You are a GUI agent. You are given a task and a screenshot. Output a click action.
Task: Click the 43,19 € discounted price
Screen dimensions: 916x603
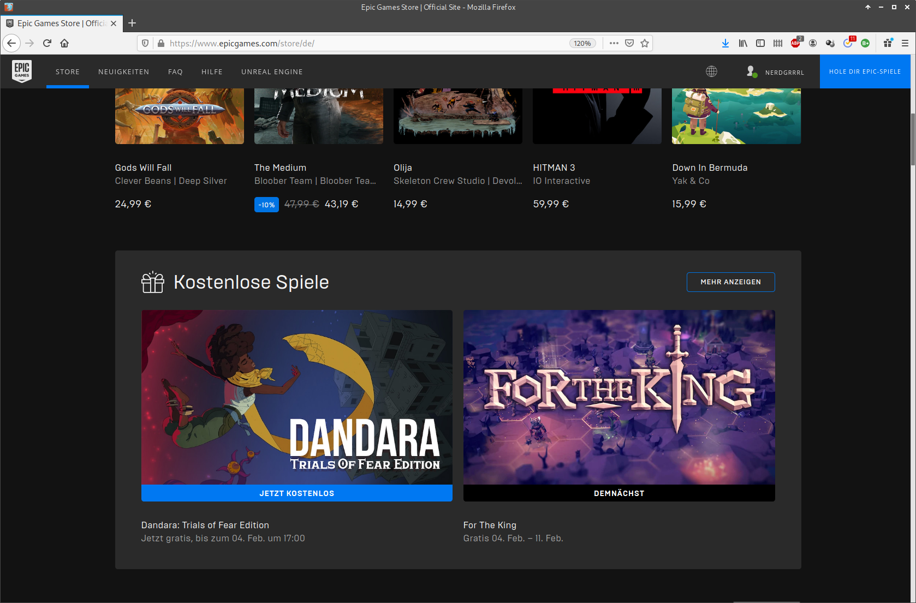tap(342, 204)
